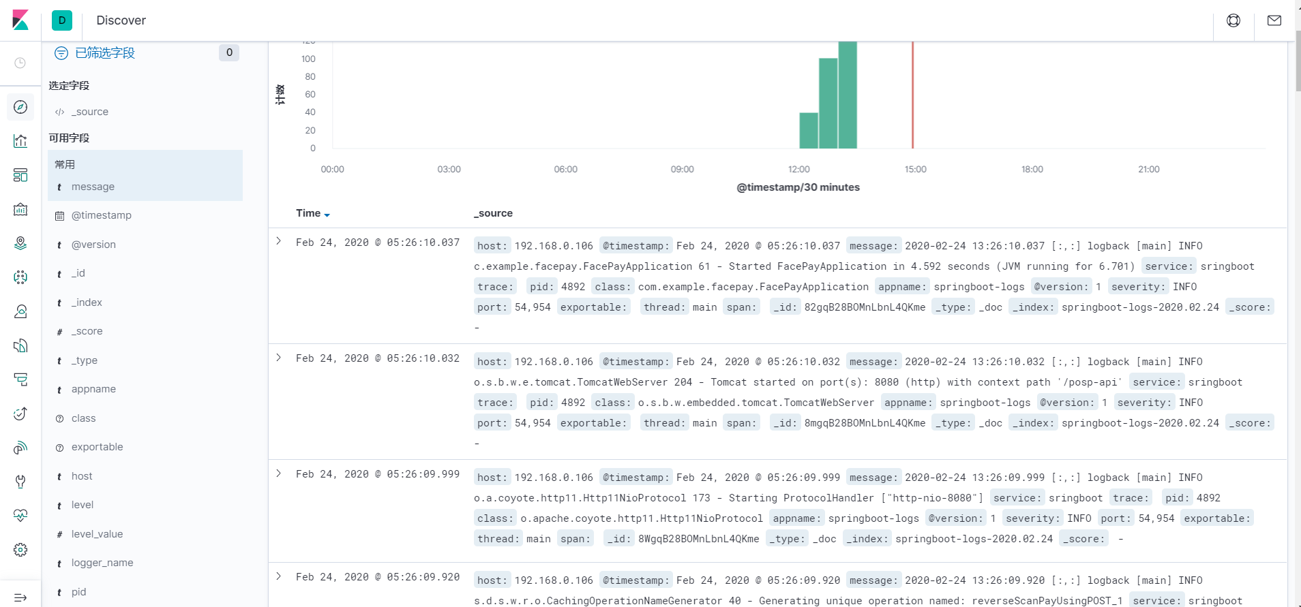Expand the 05:26:09.999 log row
Screen dimensions: 1301x607
[x=279, y=473]
